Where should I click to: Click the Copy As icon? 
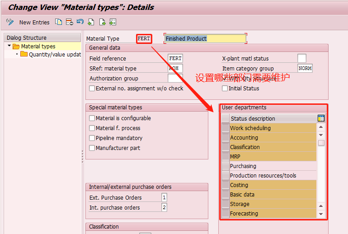click(59, 22)
